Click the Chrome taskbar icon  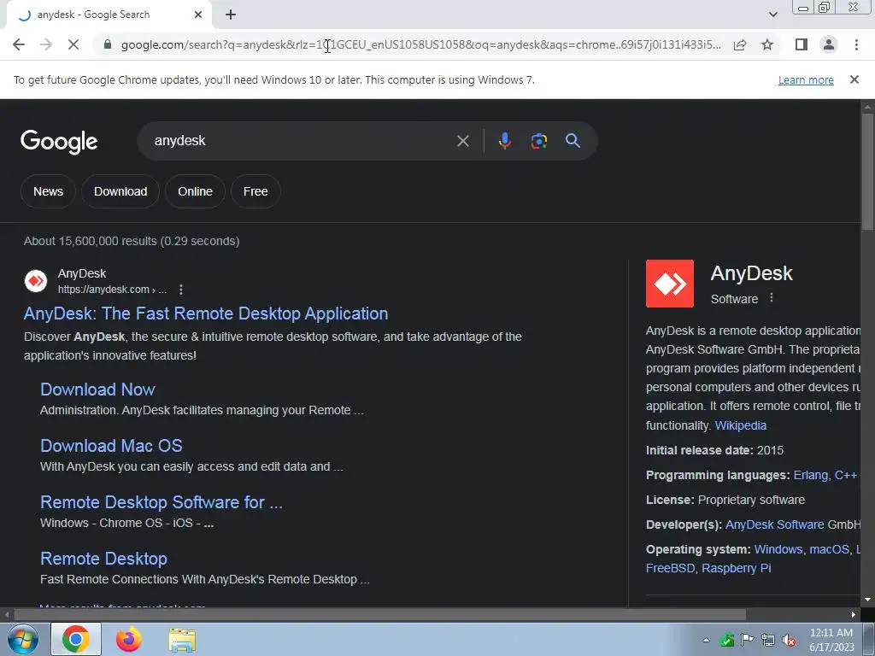[76, 639]
